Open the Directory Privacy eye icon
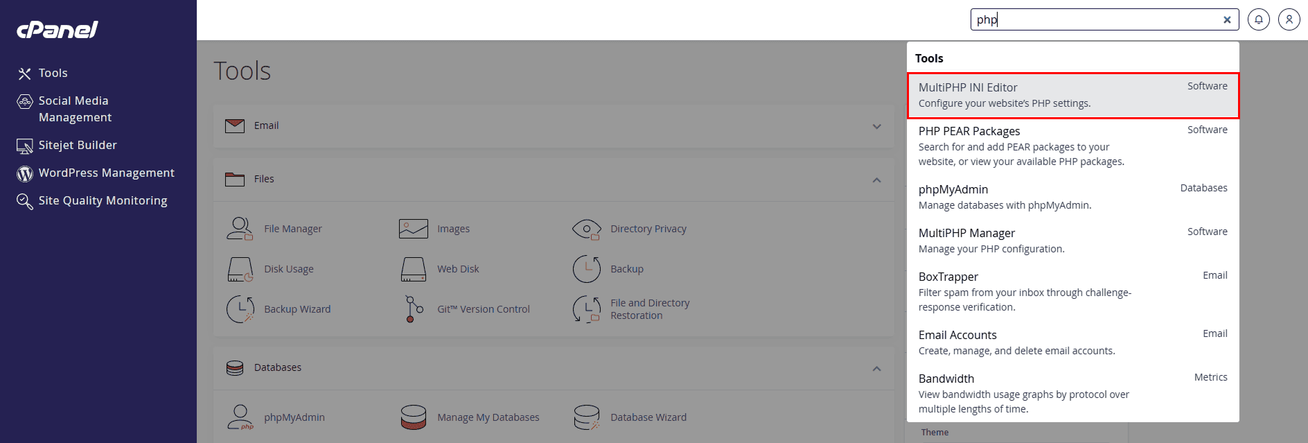The width and height of the screenshot is (1308, 443). coord(586,229)
